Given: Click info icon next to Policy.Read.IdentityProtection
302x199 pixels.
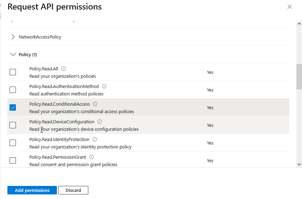Looking at the screenshot, I should pos(95,139).
